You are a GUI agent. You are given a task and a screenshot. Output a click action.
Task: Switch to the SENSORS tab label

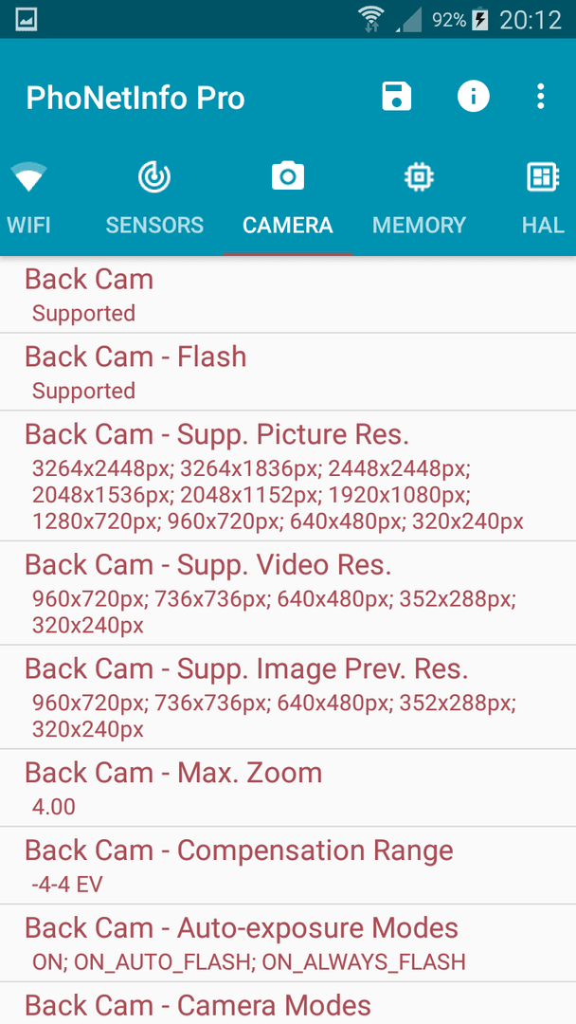click(x=154, y=226)
